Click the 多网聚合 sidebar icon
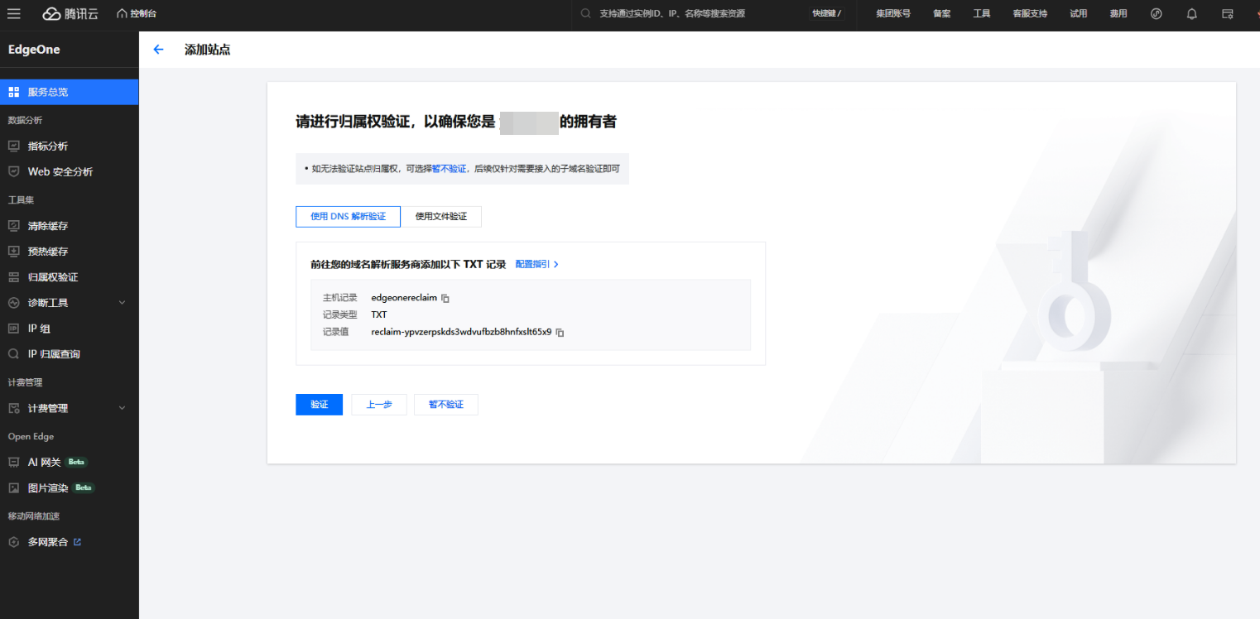Image resolution: width=1260 pixels, height=619 pixels. pos(13,542)
